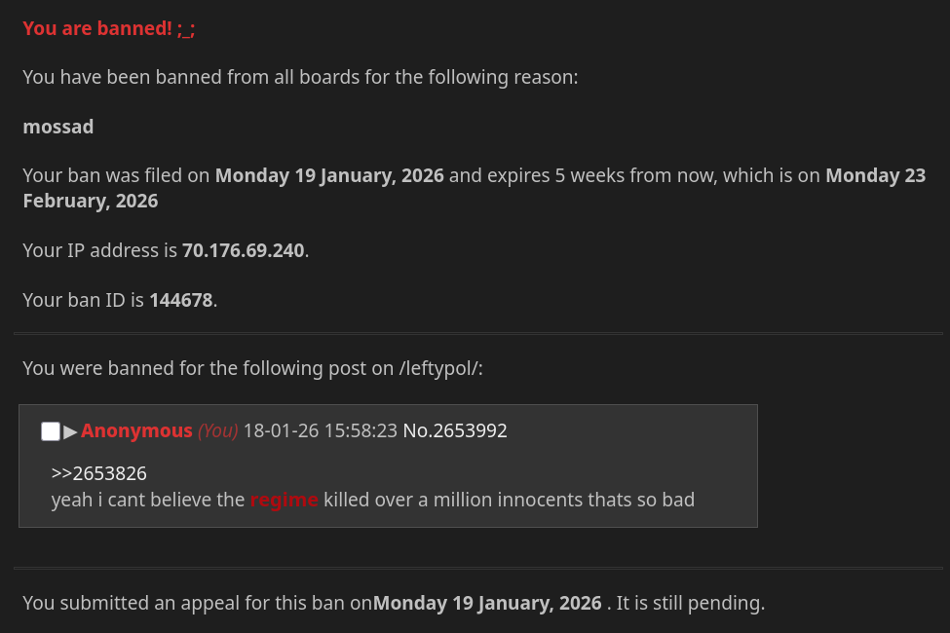Click the (You) marker beside Anonymous
950x633 pixels.
click(218, 430)
